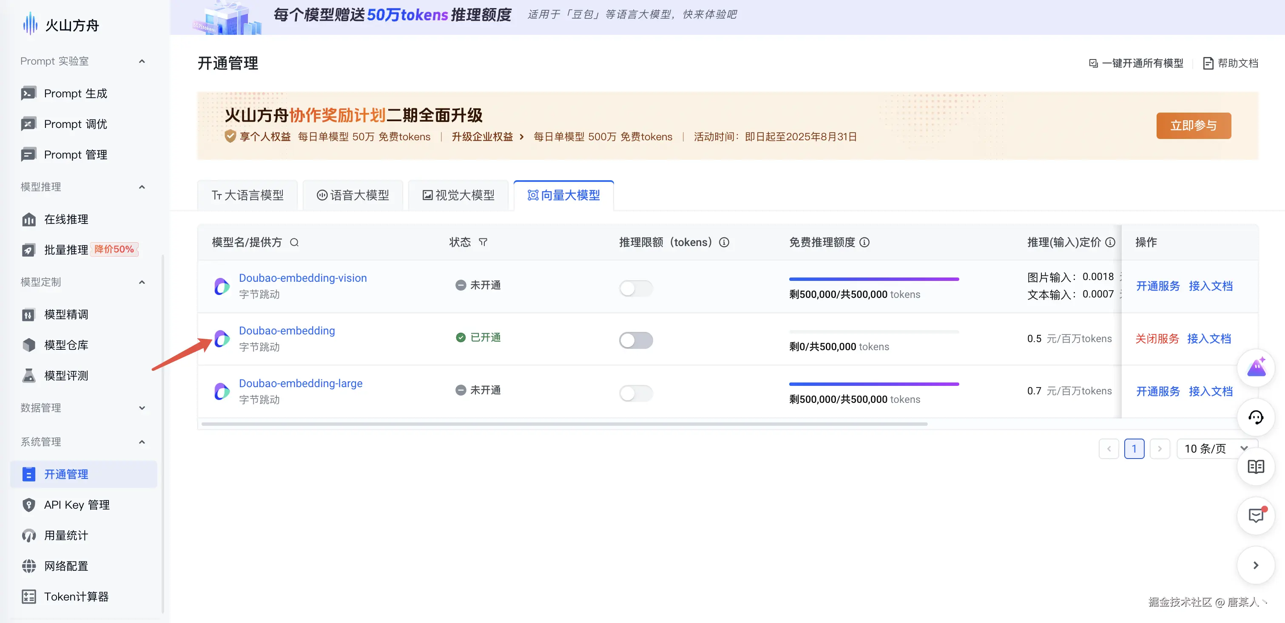Click the filter icon next to 状态
The width and height of the screenshot is (1285, 623).
tap(483, 242)
